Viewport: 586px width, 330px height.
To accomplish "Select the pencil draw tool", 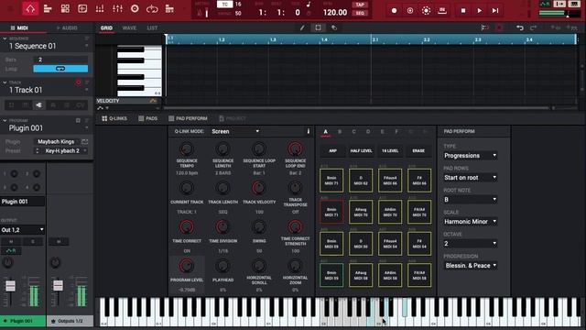I will pyautogui.click(x=302, y=27).
